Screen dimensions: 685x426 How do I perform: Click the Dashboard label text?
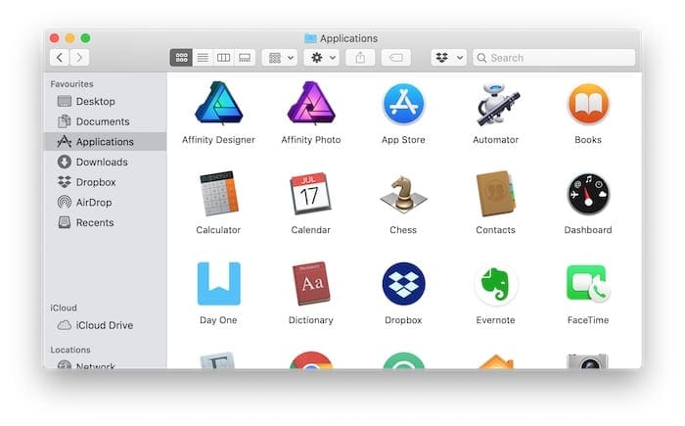588,229
